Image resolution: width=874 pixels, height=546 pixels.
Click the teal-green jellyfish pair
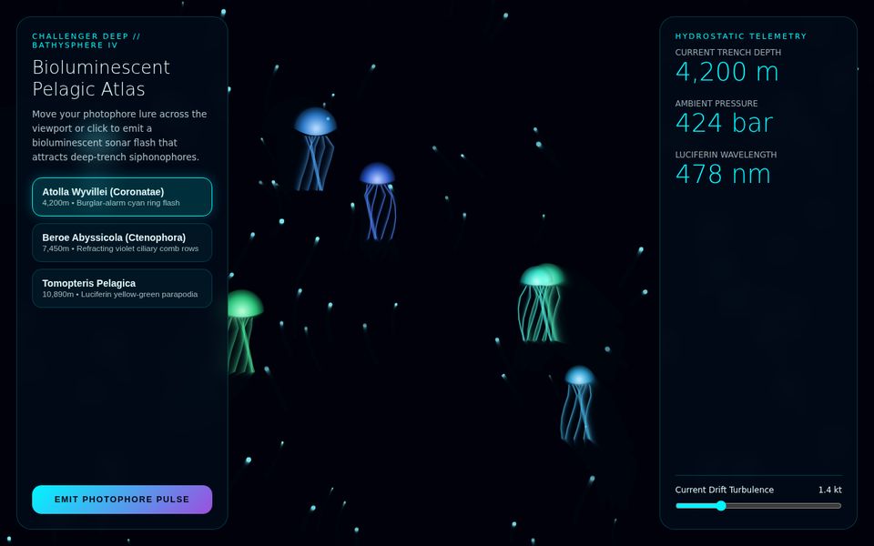pos(541,302)
